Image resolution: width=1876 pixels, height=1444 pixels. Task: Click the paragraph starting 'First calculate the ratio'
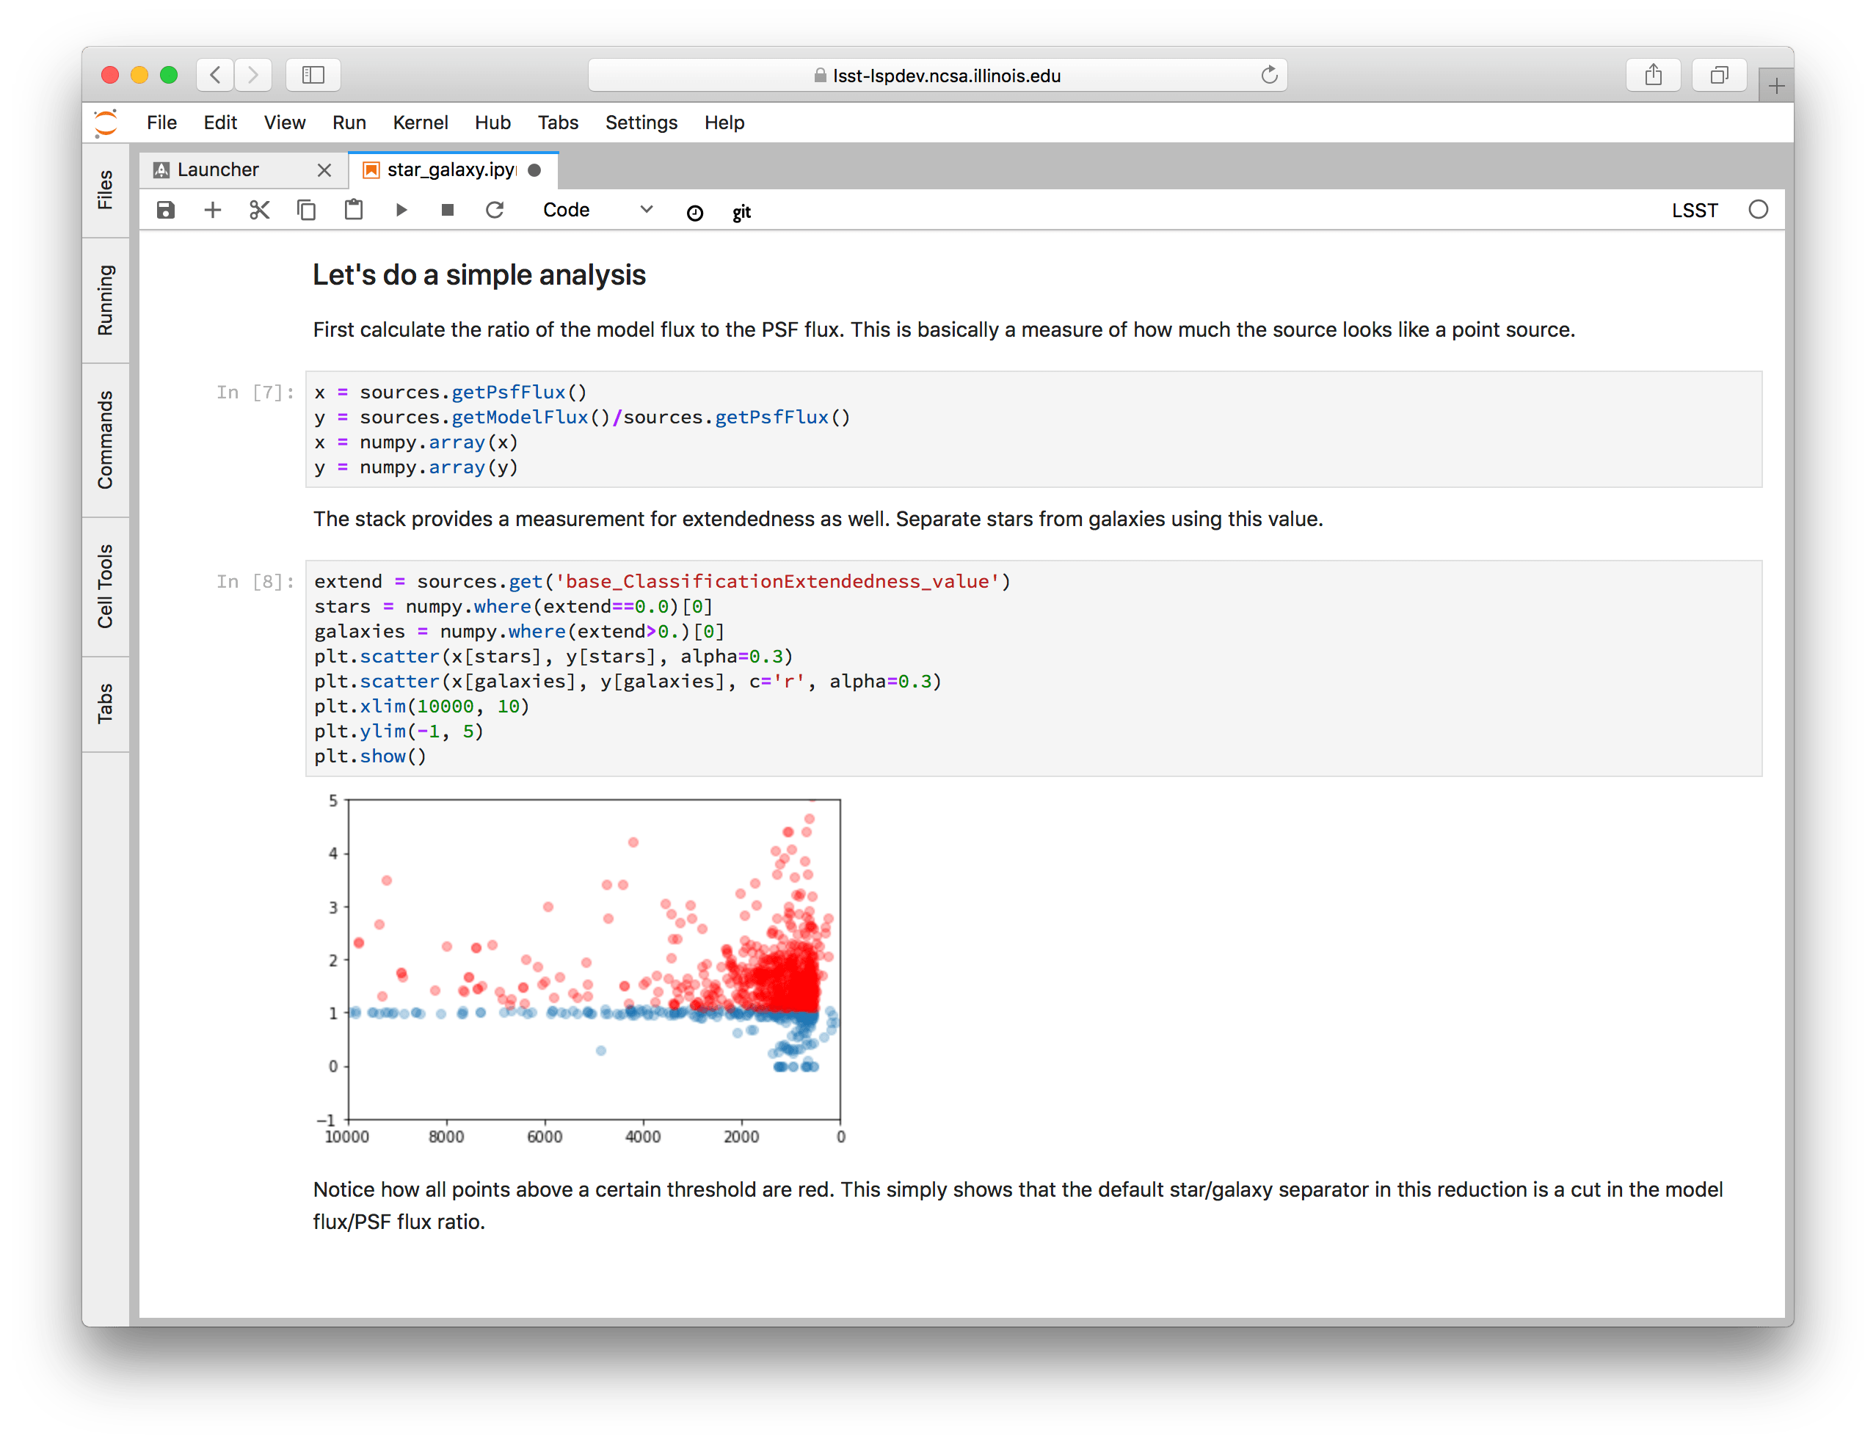coord(943,329)
